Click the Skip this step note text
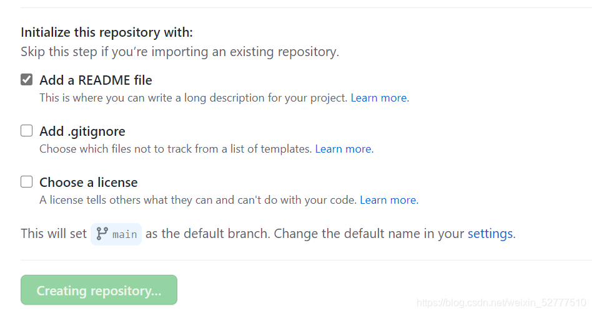The height and width of the screenshot is (314, 592). pos(180,52)
